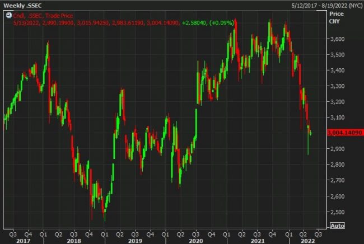
Task: Click the red current price tag 3,004.14090
Action: (x=345, y=133)
